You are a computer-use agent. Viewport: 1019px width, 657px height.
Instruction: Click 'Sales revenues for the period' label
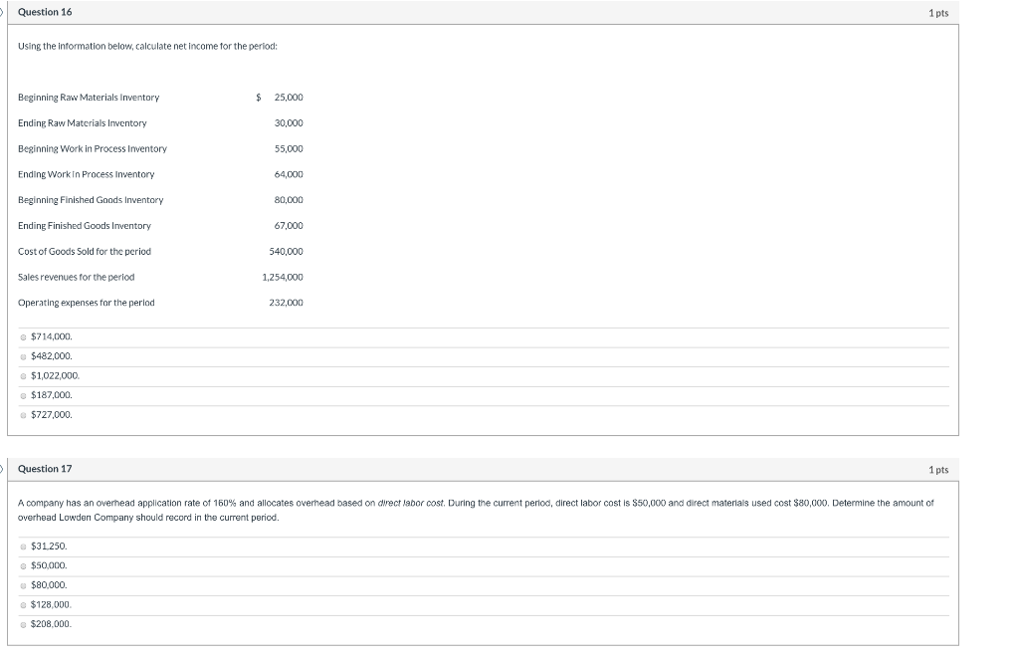point(76,278)
